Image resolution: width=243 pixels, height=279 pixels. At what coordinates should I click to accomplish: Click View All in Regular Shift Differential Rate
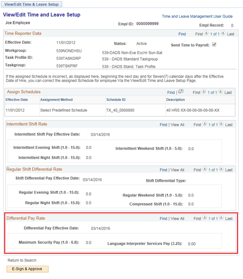pyautogui.click(x=177, y=170)
